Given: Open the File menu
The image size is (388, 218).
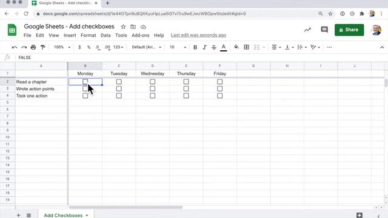Looking at the screenshot, I should [27, 35].
